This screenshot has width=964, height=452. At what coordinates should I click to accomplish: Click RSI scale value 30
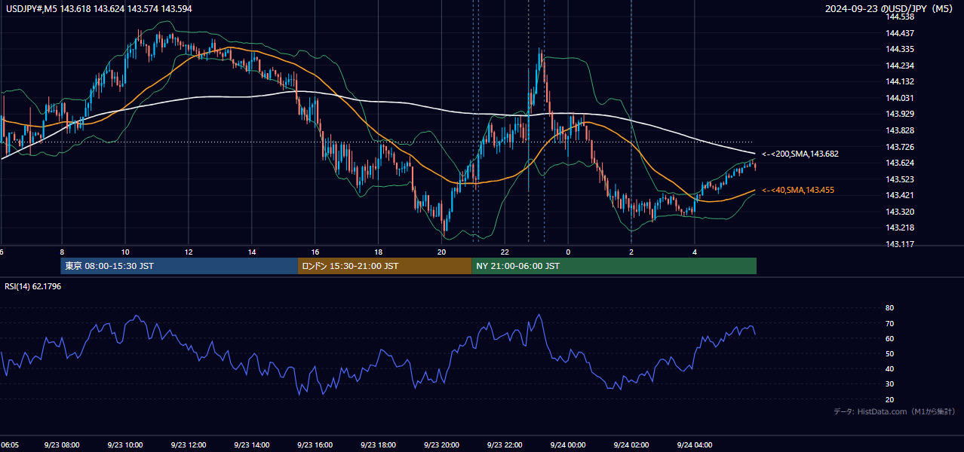point(889,384)
